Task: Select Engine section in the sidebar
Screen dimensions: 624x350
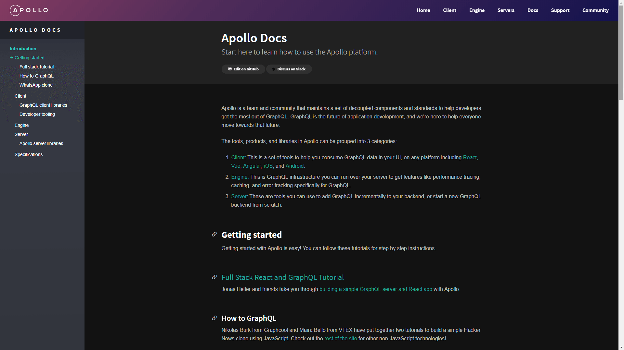Action: click(x=21, y=125)
